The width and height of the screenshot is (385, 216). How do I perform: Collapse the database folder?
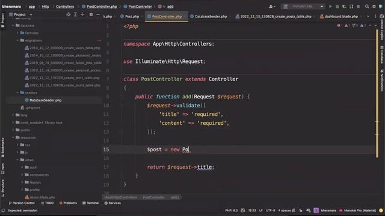(13, 25)
